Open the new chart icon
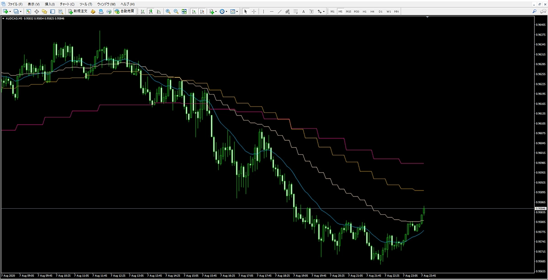Image resolution: width=548 pixels, height=280 pixels. click(x=5, y=11)
